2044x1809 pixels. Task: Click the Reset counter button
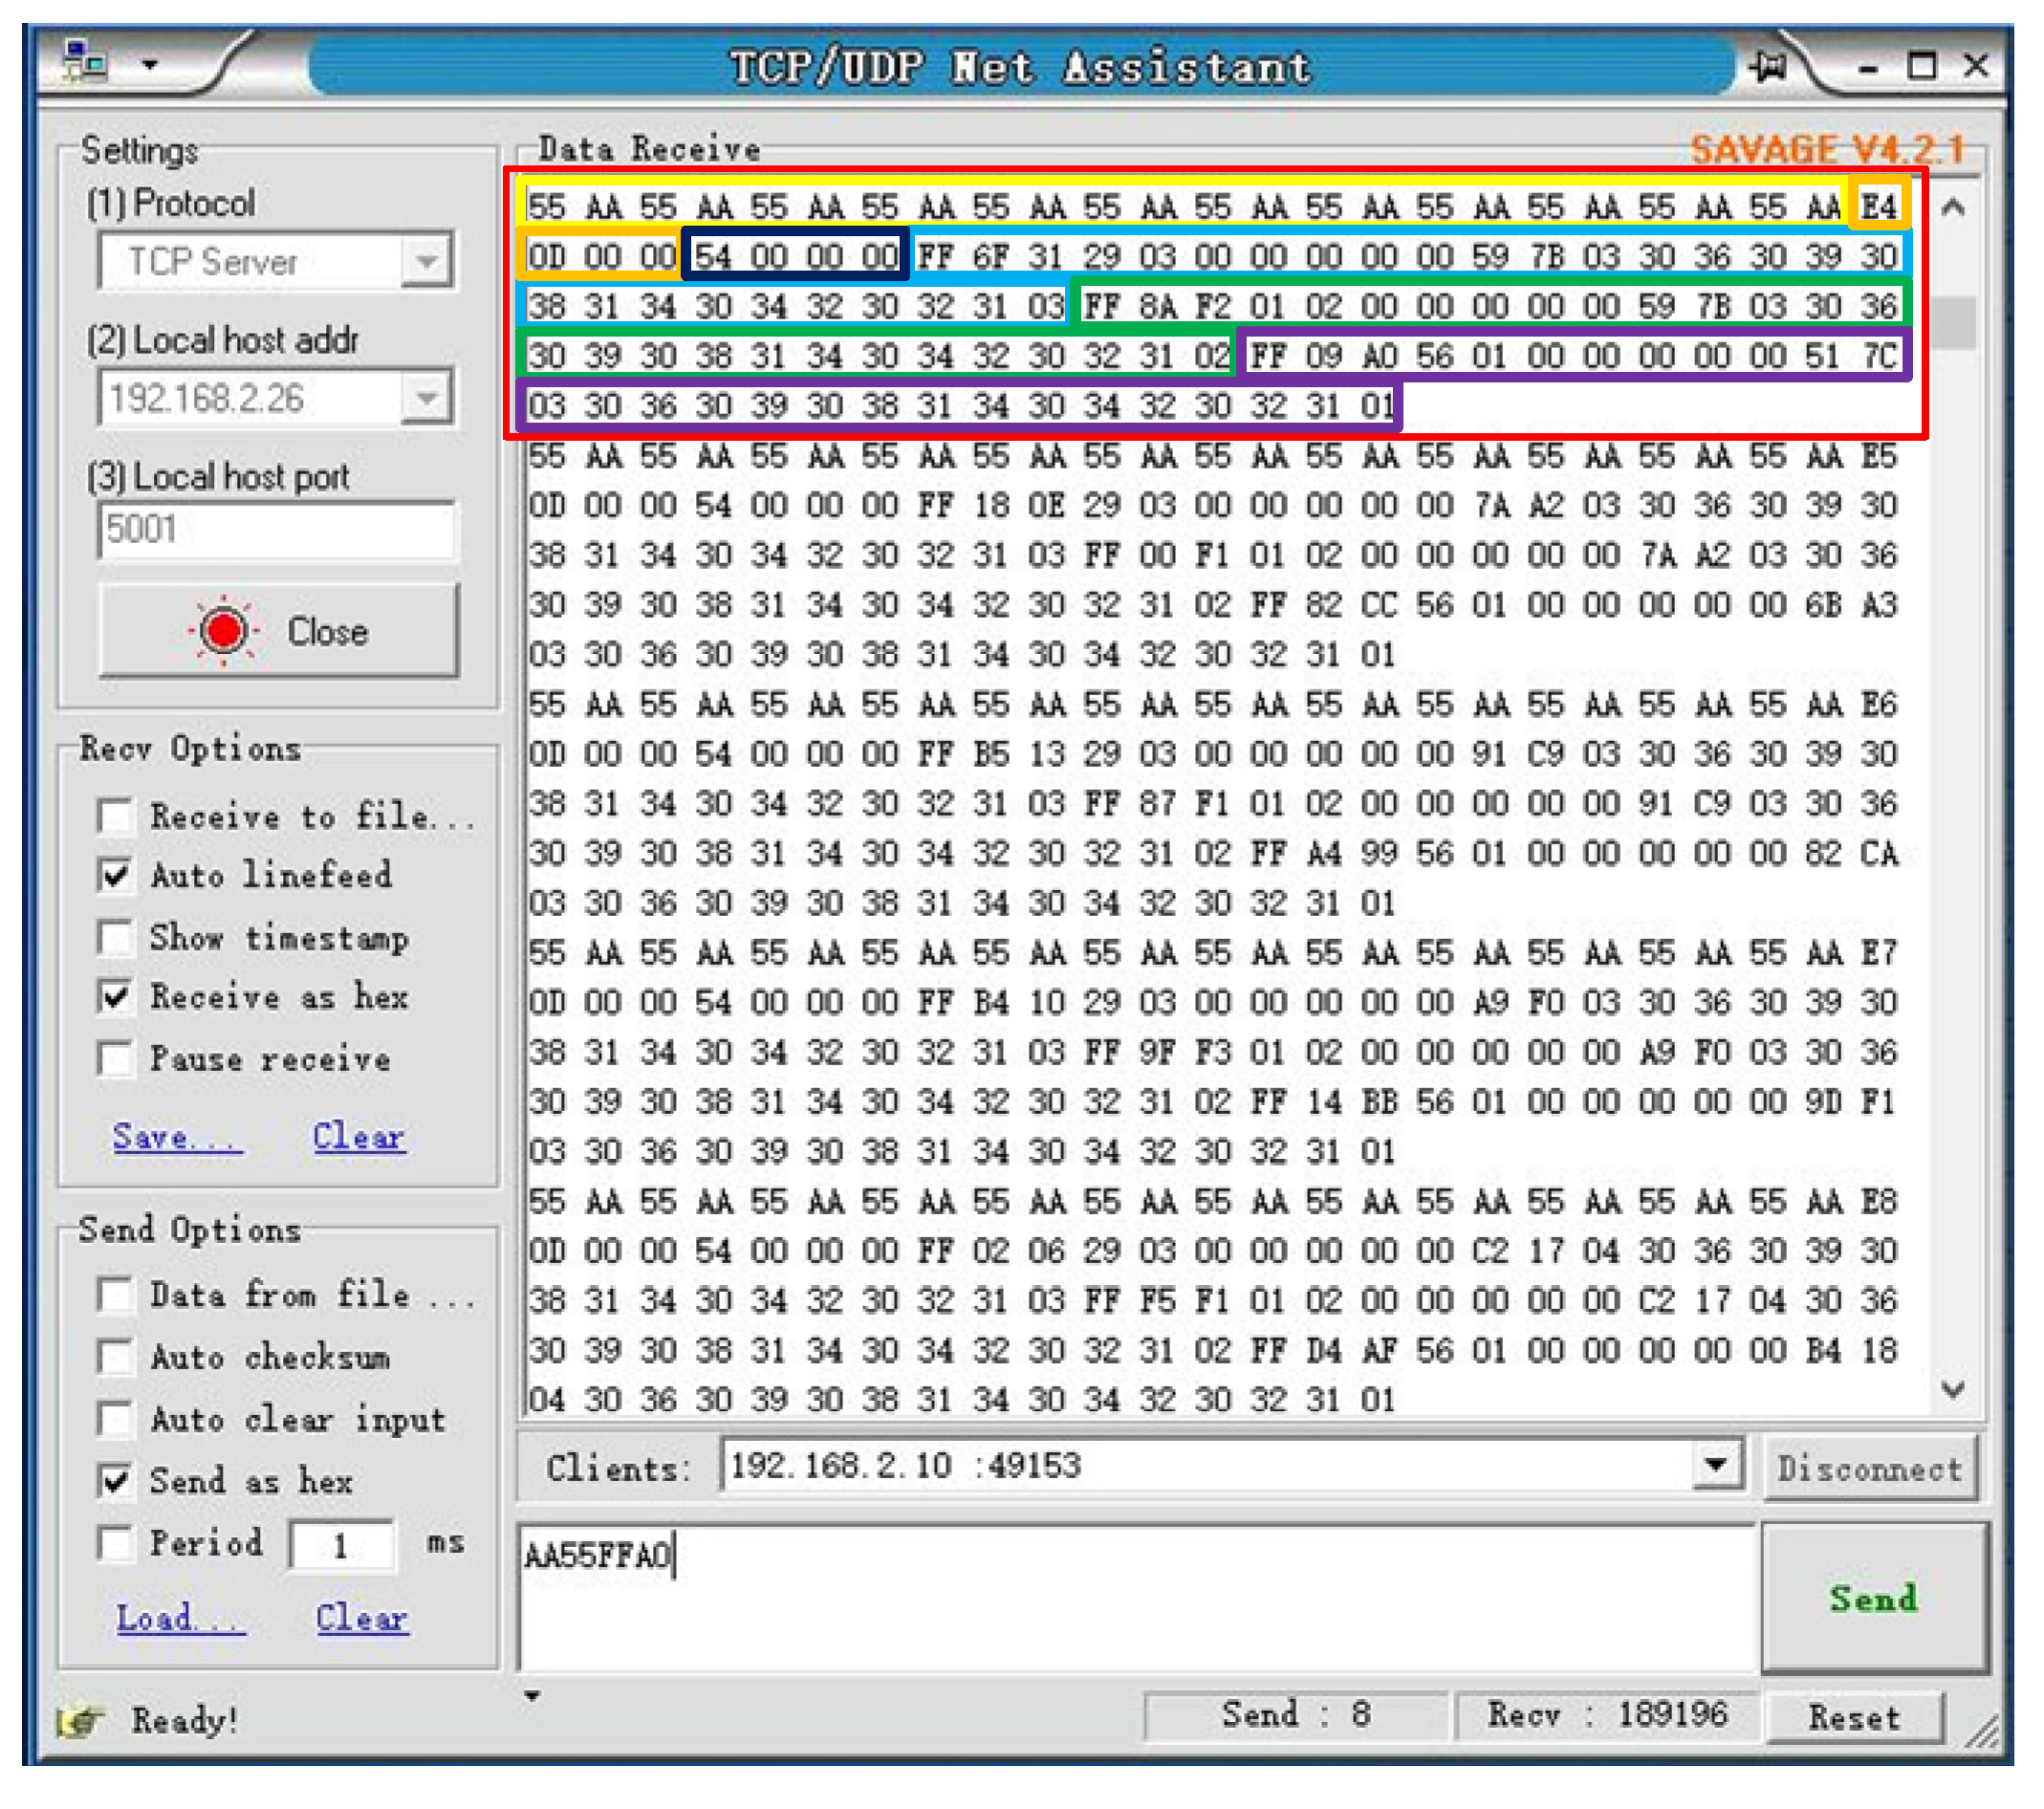click(x=1854, y=1717)
